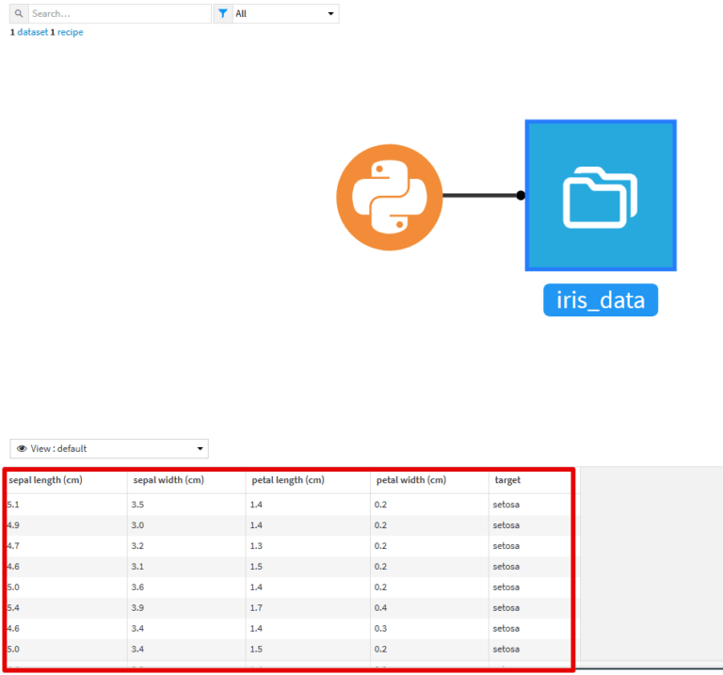Click the Python recipe node icon
The height and width of the screenshot is (675, 723).
pyautogui.click(x=389, y=196)
